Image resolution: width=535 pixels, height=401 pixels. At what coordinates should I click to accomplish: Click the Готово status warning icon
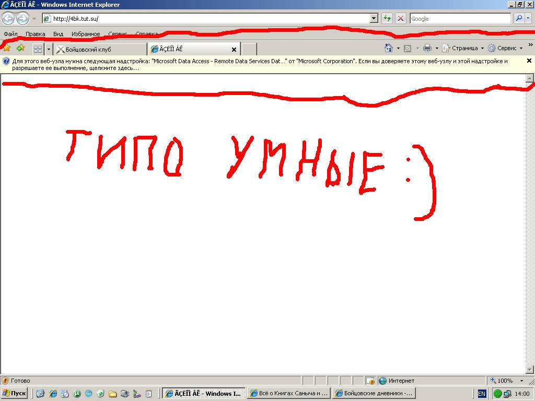pos(5,381)
